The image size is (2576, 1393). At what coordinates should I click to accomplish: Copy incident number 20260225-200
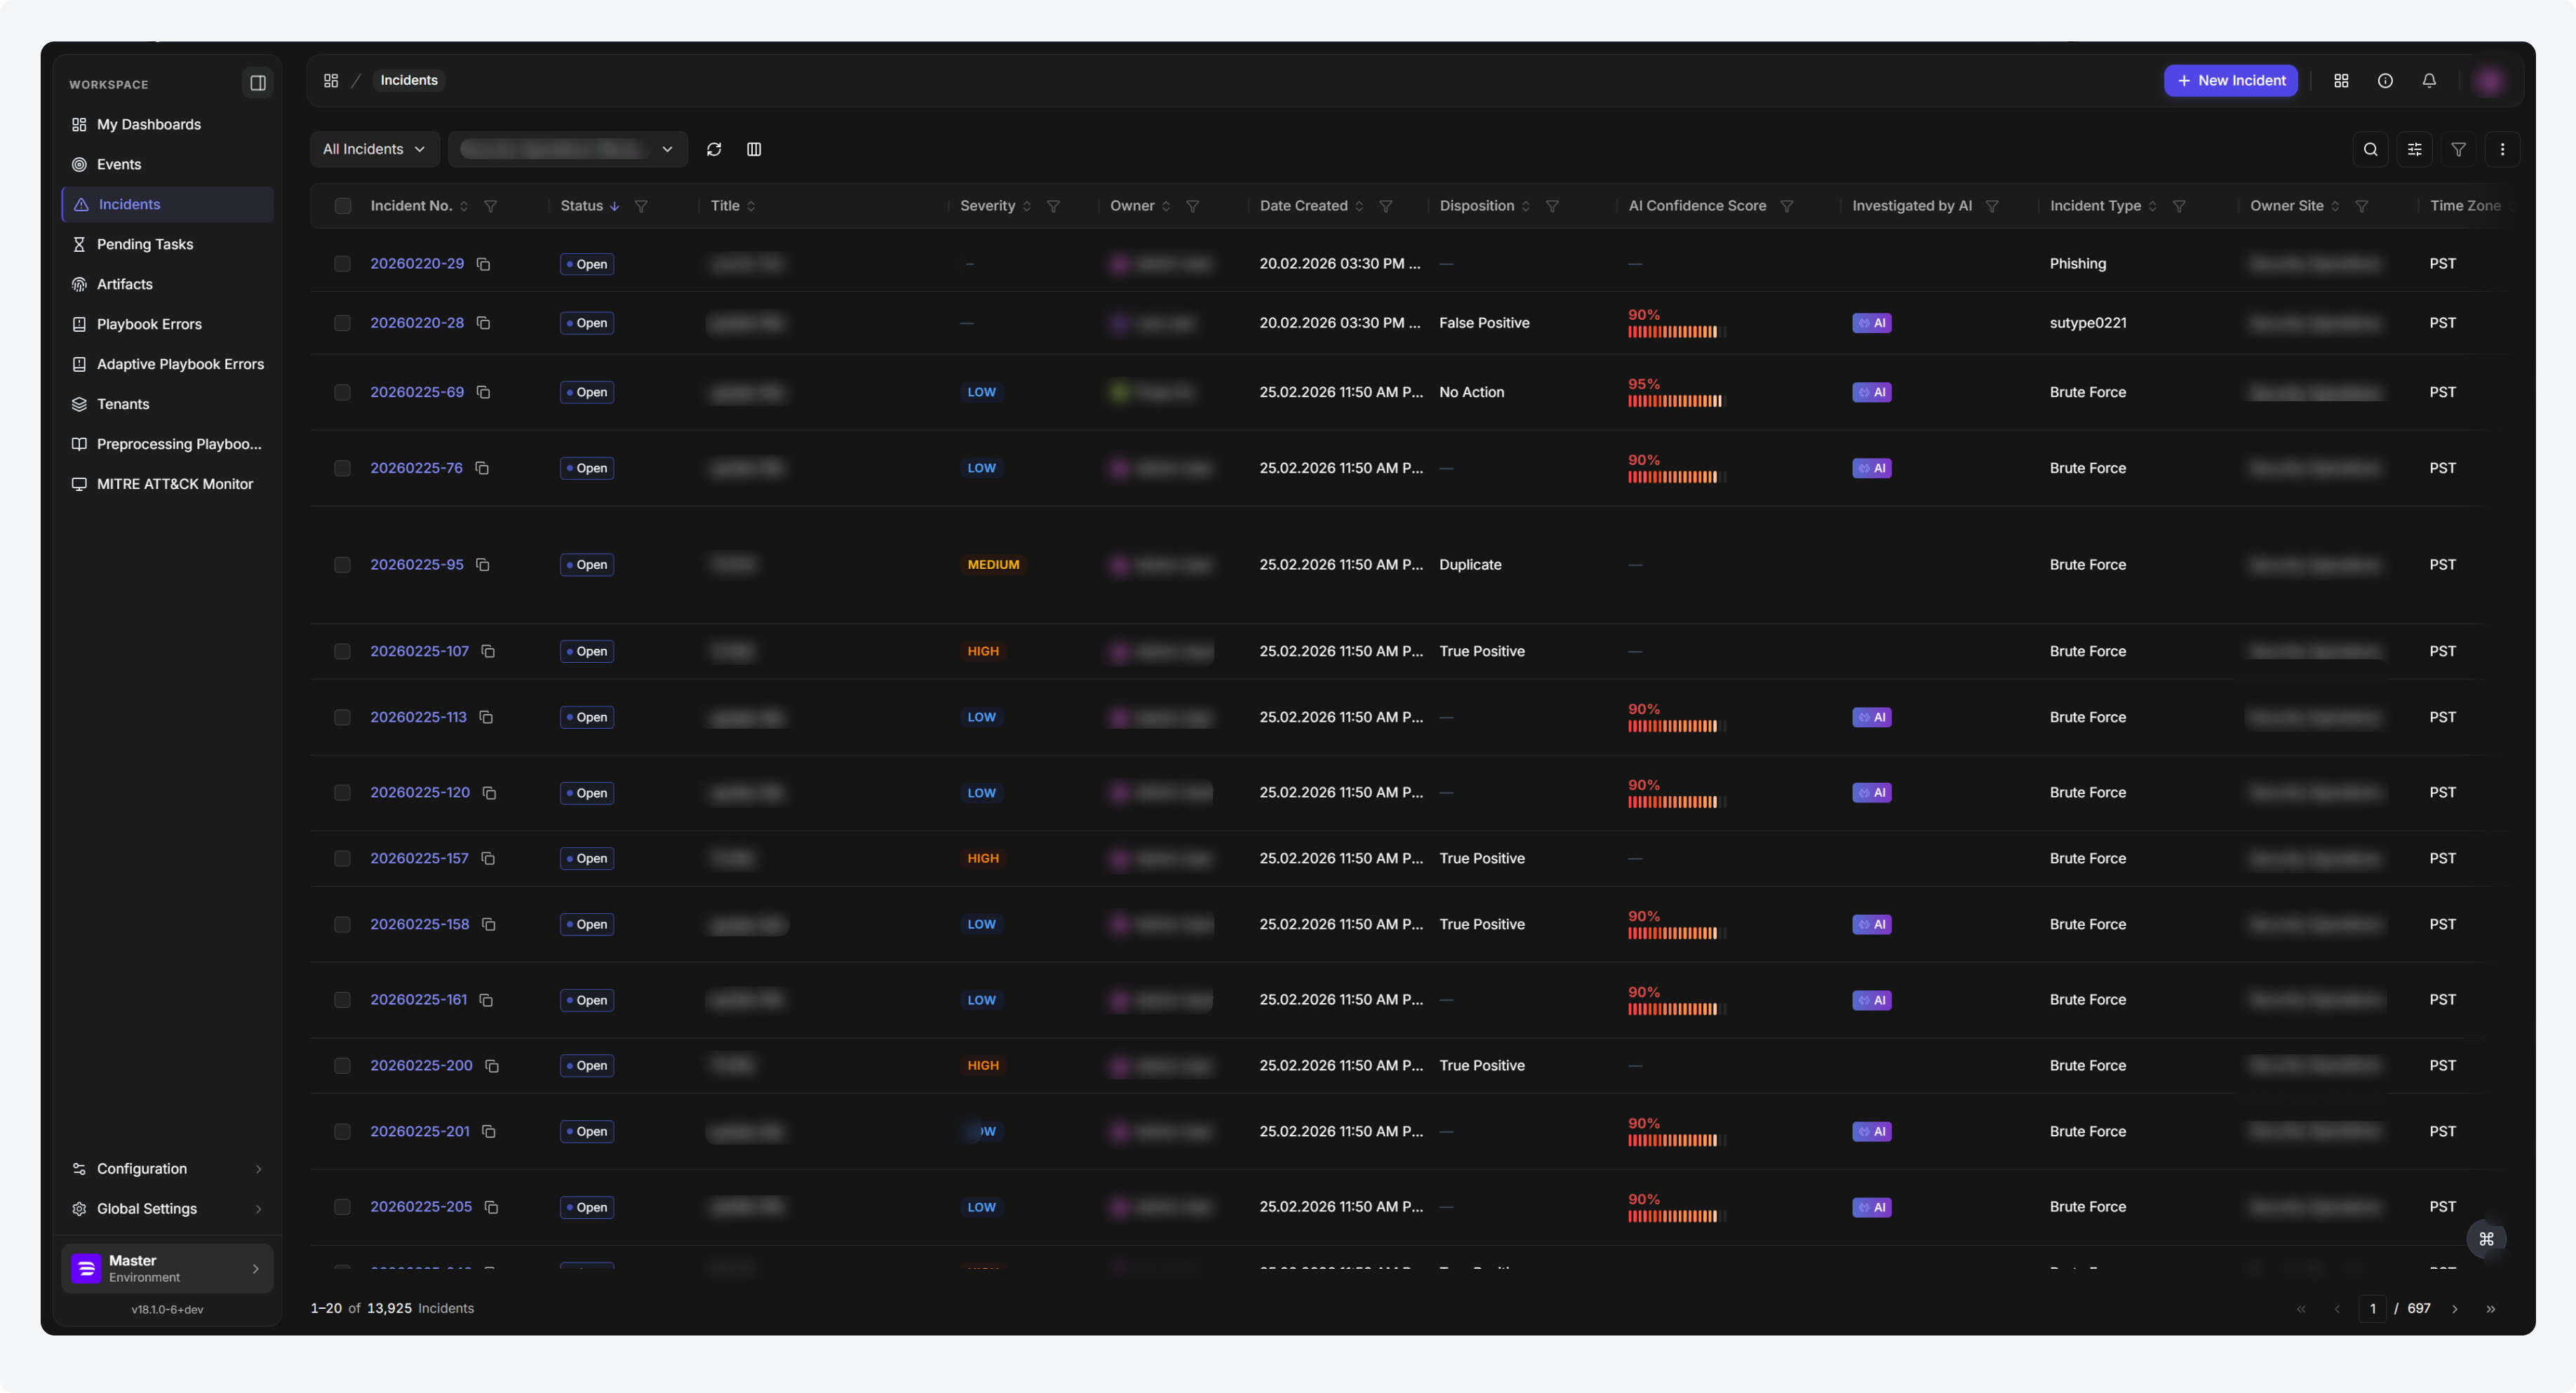(x=492, y=1066)
